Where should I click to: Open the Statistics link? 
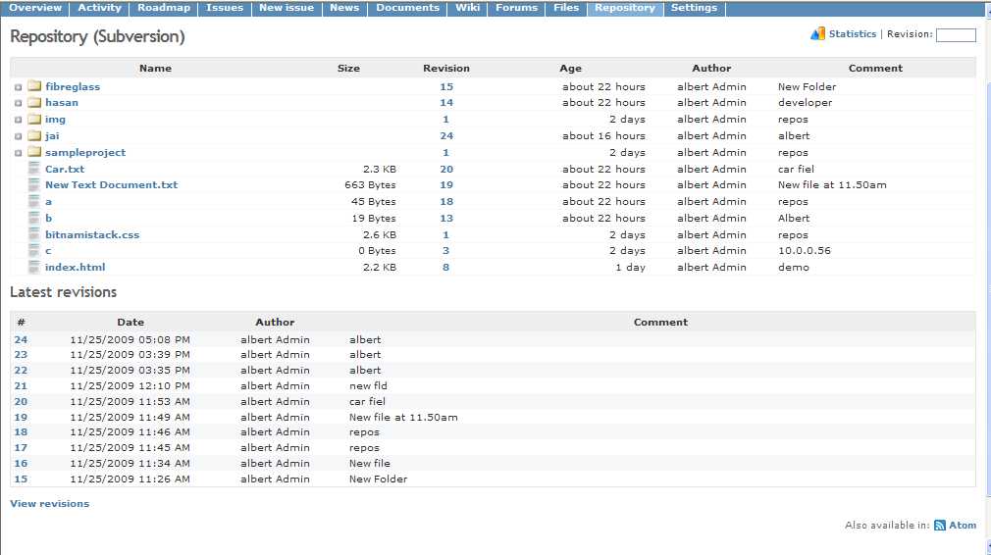tap(852, 34)
